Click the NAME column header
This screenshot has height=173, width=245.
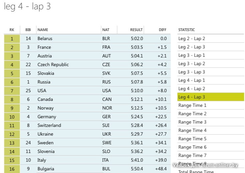click(43, 30)
